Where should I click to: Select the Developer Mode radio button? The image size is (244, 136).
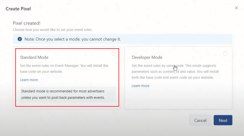point(225,54)
